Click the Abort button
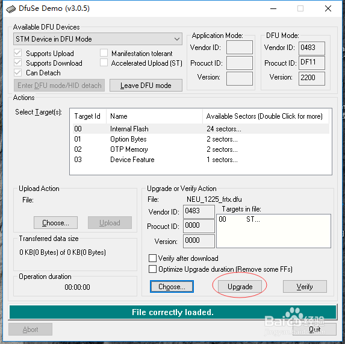Screen dimensions: 345x344 tap(30, 330)
